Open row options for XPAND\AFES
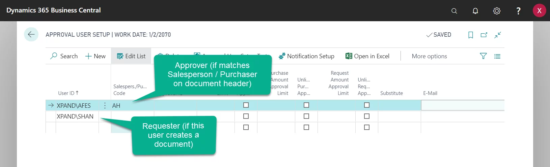The width and height of the screenshot is (550, 167). [105, 106]
